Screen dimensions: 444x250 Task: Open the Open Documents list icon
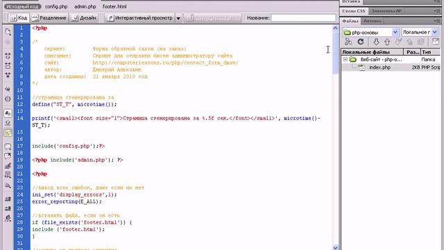tap(8, 31)
